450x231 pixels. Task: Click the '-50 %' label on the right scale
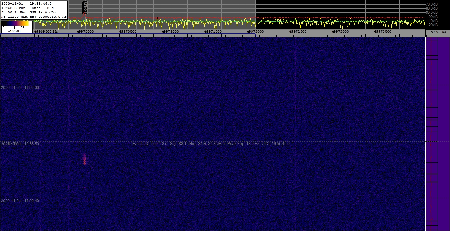tap(434, 32)
